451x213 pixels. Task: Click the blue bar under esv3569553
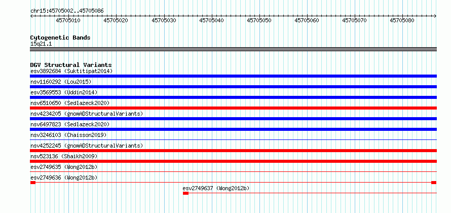pos(233,97)
